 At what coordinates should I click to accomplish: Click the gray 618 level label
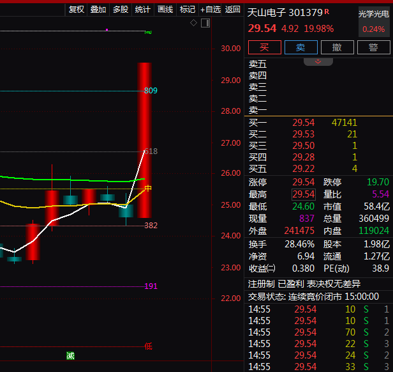point(151,151)
